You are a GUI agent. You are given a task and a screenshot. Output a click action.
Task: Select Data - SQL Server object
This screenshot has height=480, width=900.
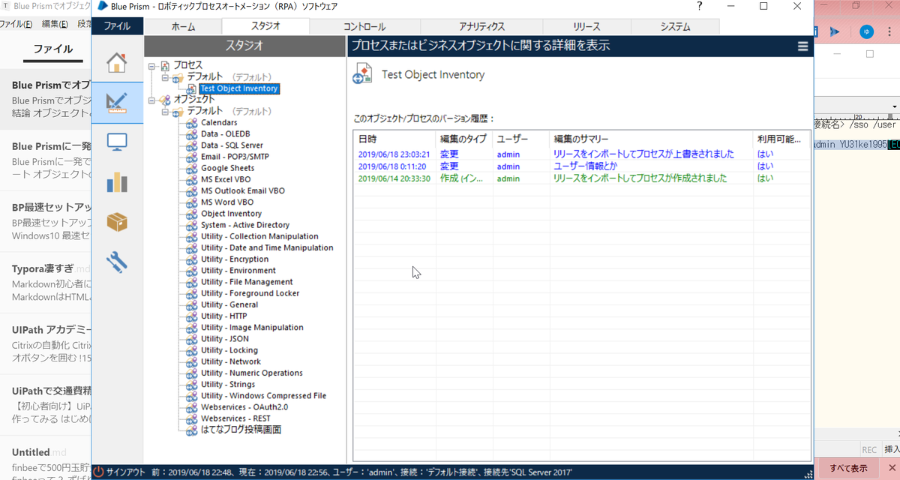click(x=232, y=145)
